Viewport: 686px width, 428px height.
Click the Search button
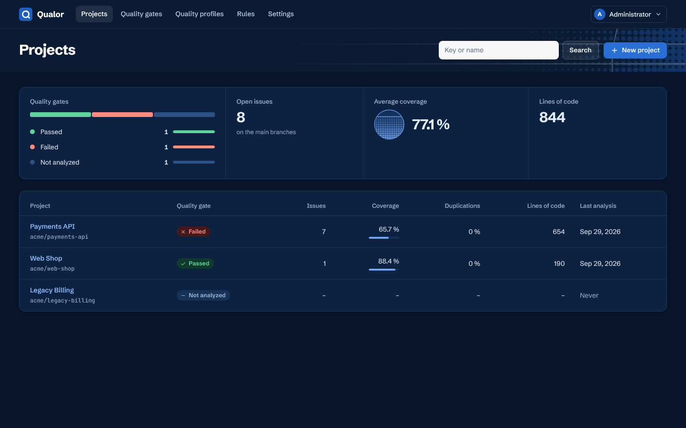point(581,50)
